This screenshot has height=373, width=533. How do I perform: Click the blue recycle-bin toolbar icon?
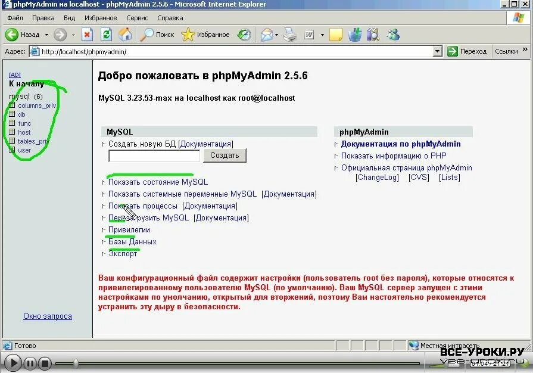pos(354,35)
